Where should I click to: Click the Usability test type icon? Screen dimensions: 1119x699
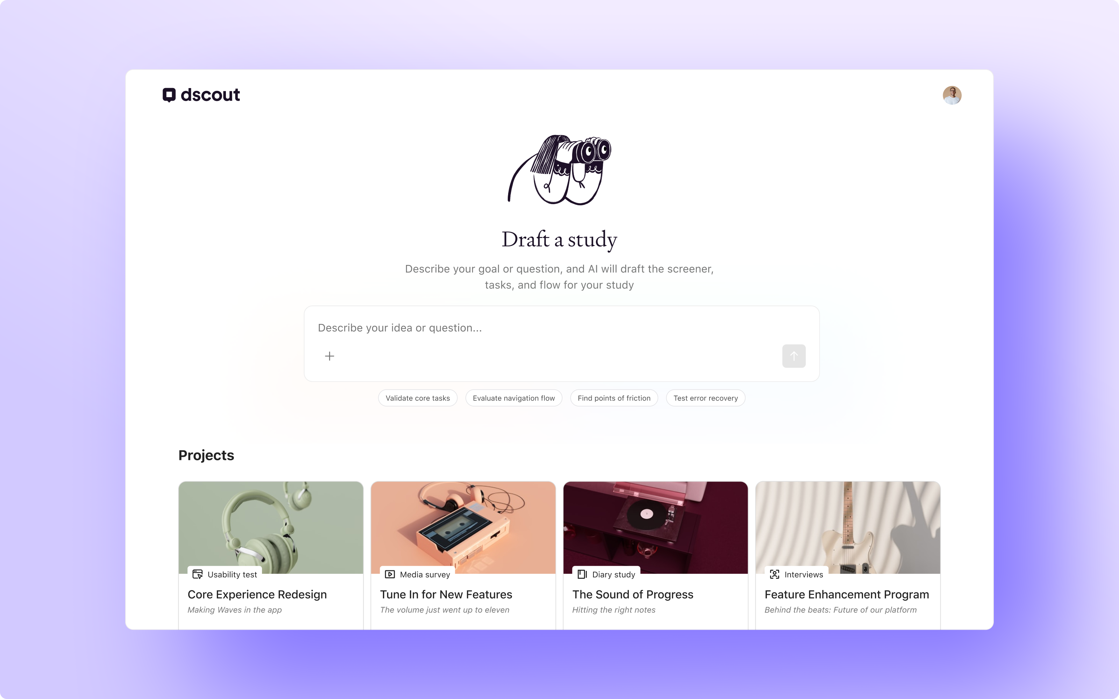click(x=198, y=574)
